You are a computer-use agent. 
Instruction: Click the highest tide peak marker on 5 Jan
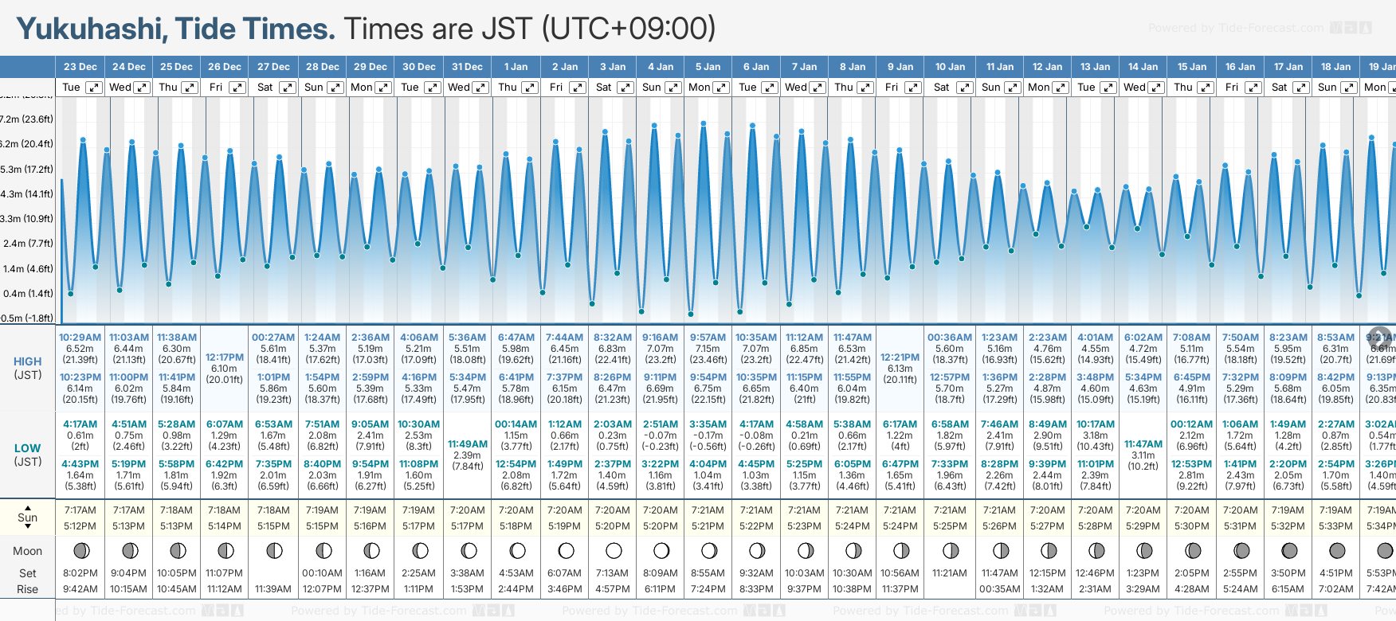pos(704,123)
